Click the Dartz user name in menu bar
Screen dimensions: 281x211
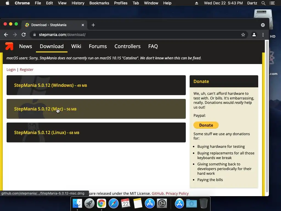tap(252, 3)
